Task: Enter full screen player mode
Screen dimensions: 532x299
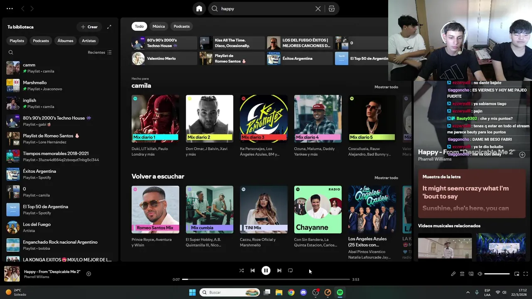Action: tap(525, 274)
